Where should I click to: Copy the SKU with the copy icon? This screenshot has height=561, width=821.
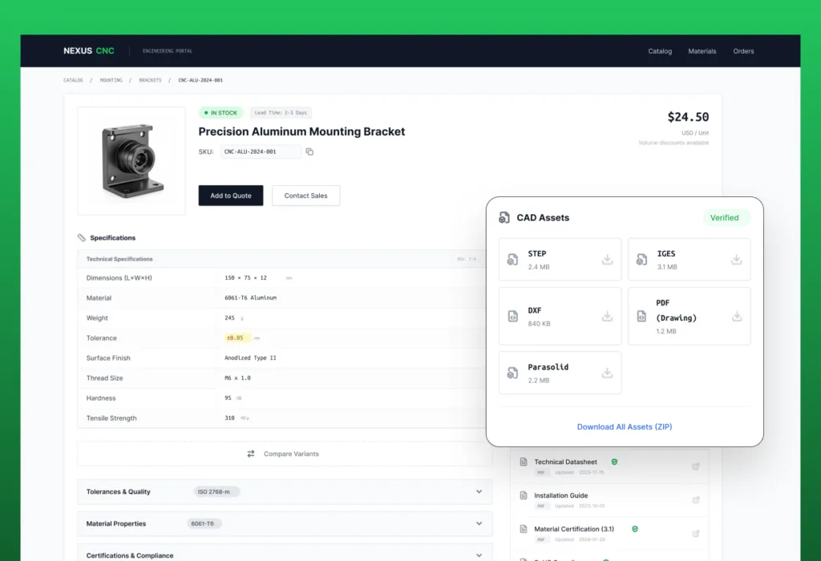(309, 151)
